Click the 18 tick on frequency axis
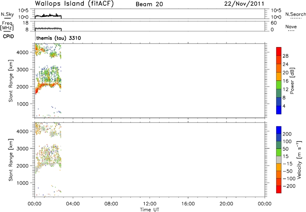The width and height of the screenshot is (306, 212). point(26,23)
